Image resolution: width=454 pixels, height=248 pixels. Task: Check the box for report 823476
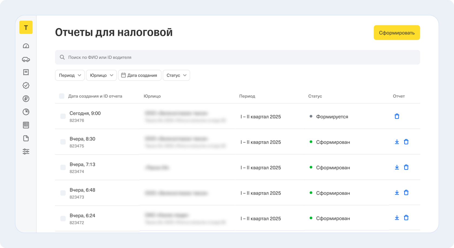(63, 116)
